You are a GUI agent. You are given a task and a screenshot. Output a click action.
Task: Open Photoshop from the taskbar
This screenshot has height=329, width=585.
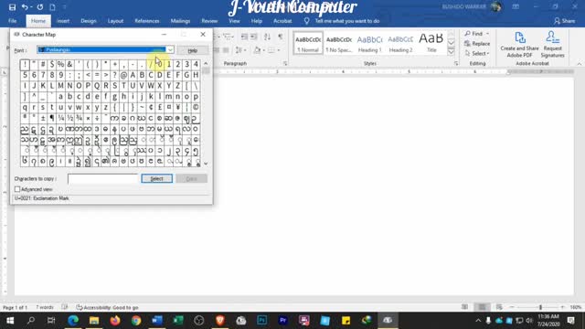click(262, 320)
